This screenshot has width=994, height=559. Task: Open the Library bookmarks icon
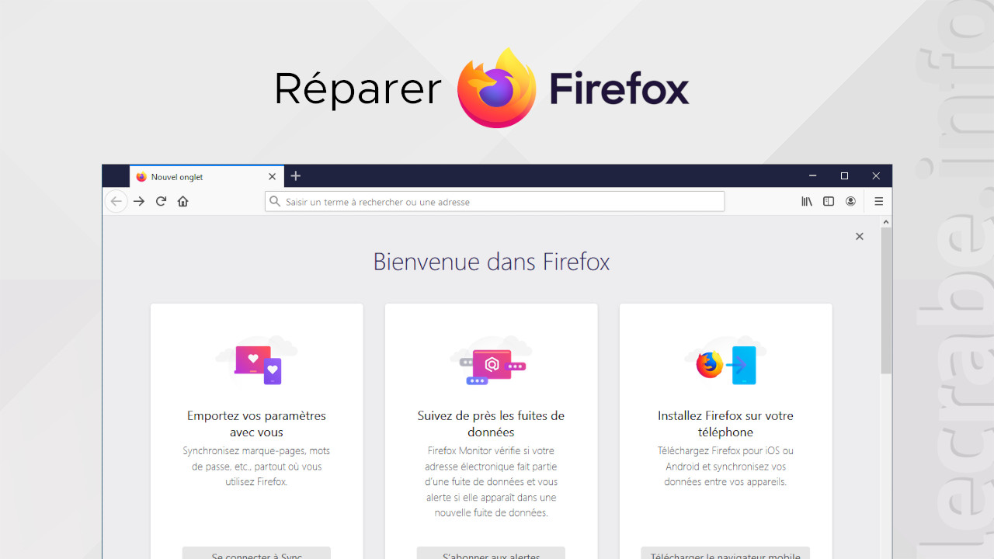807,202
